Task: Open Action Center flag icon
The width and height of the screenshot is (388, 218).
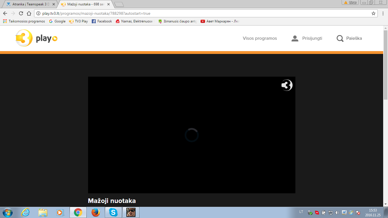Action: coord(358,212)
